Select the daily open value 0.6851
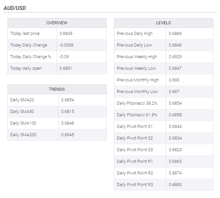 pos(66,68)
